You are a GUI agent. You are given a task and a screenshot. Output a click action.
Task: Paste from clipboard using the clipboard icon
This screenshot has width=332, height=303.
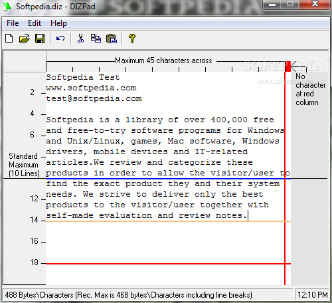click(112, 39)
